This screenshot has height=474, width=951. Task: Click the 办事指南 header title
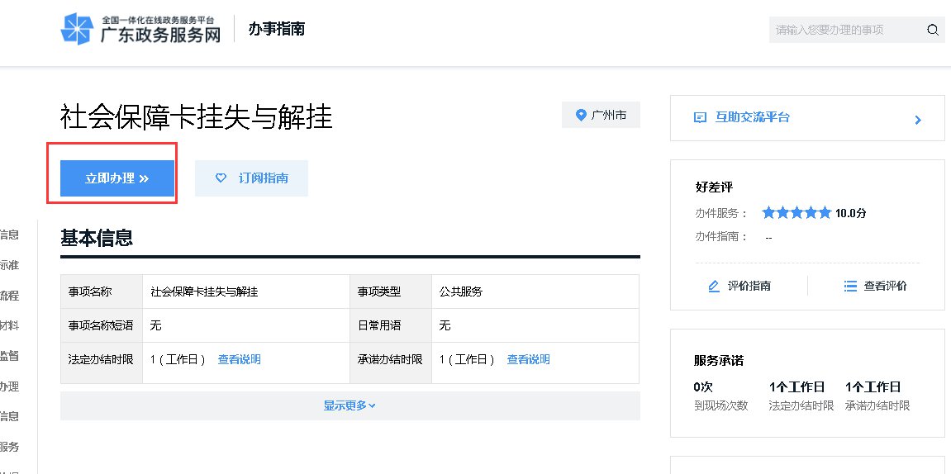pos(277,29)
